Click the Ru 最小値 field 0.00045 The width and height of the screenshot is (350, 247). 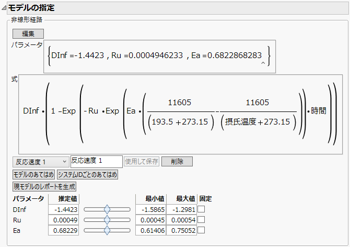(150, 220)
